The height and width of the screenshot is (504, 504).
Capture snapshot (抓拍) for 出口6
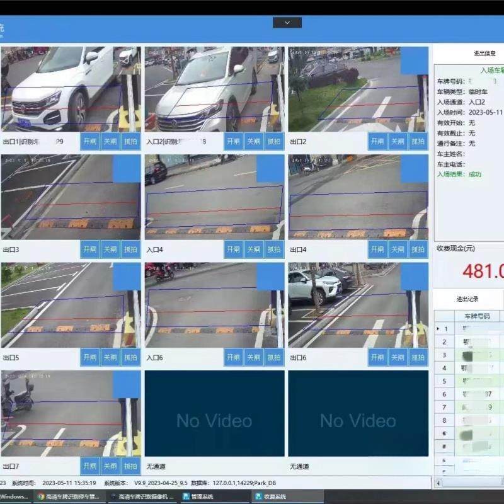tap(418, 357)
